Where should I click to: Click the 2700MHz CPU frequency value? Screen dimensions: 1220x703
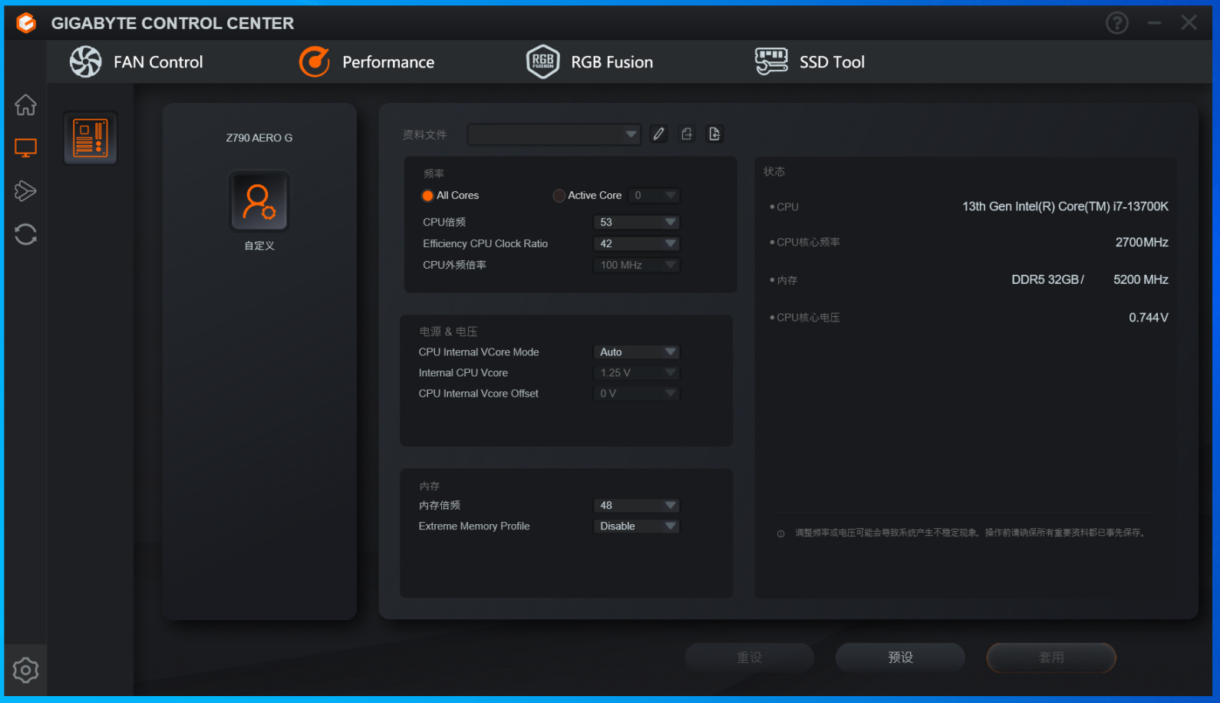[x=1142, y=243]
